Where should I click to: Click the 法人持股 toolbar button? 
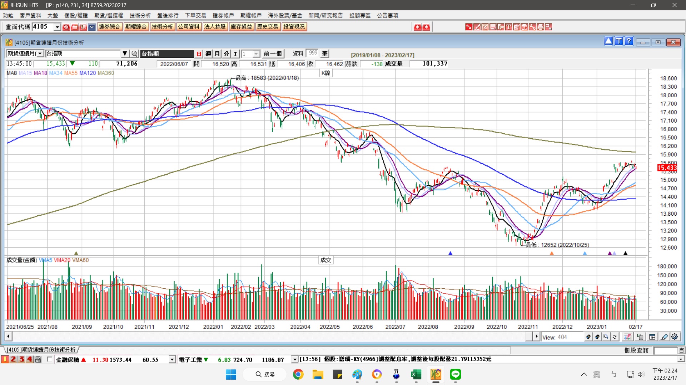(215, 27)
